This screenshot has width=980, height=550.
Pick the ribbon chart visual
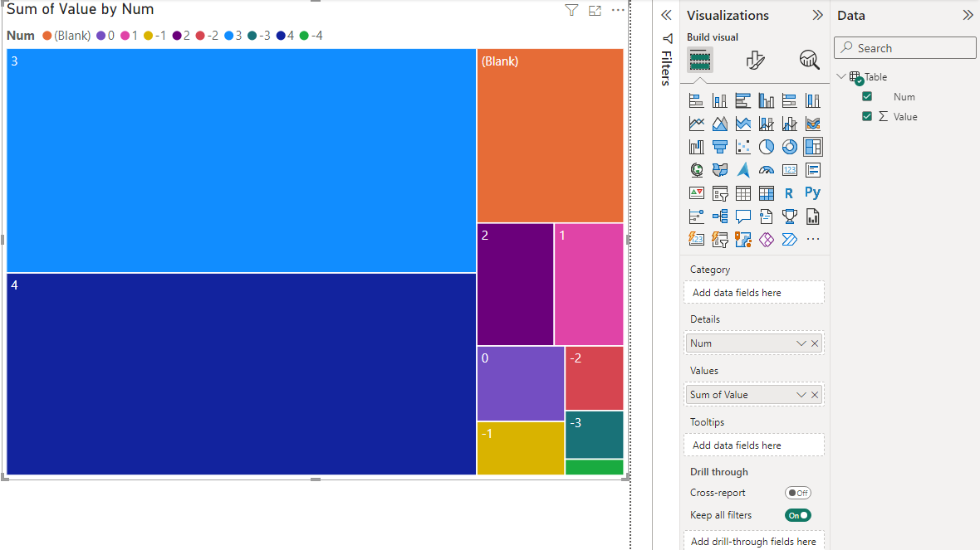[812, 124]
